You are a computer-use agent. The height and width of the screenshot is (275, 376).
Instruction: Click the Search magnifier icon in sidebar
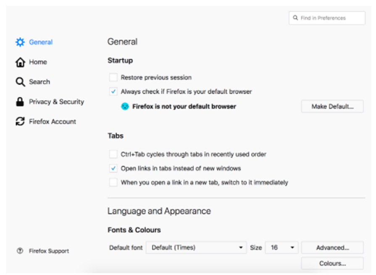pos(20,82)
